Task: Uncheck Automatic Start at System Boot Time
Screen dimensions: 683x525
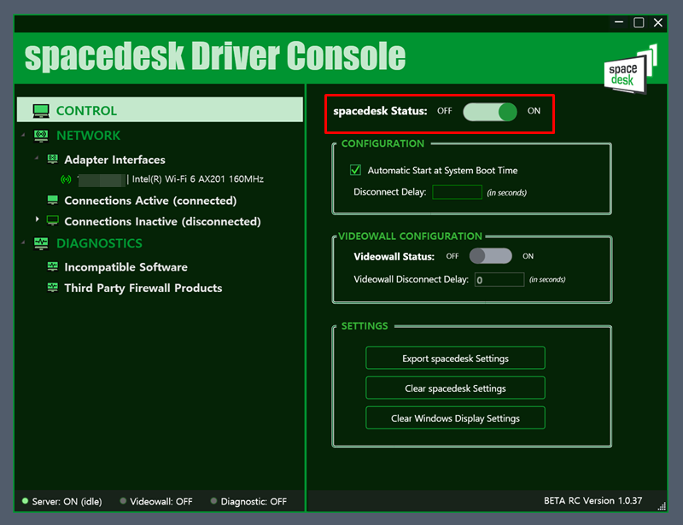Action: point(355,170)
